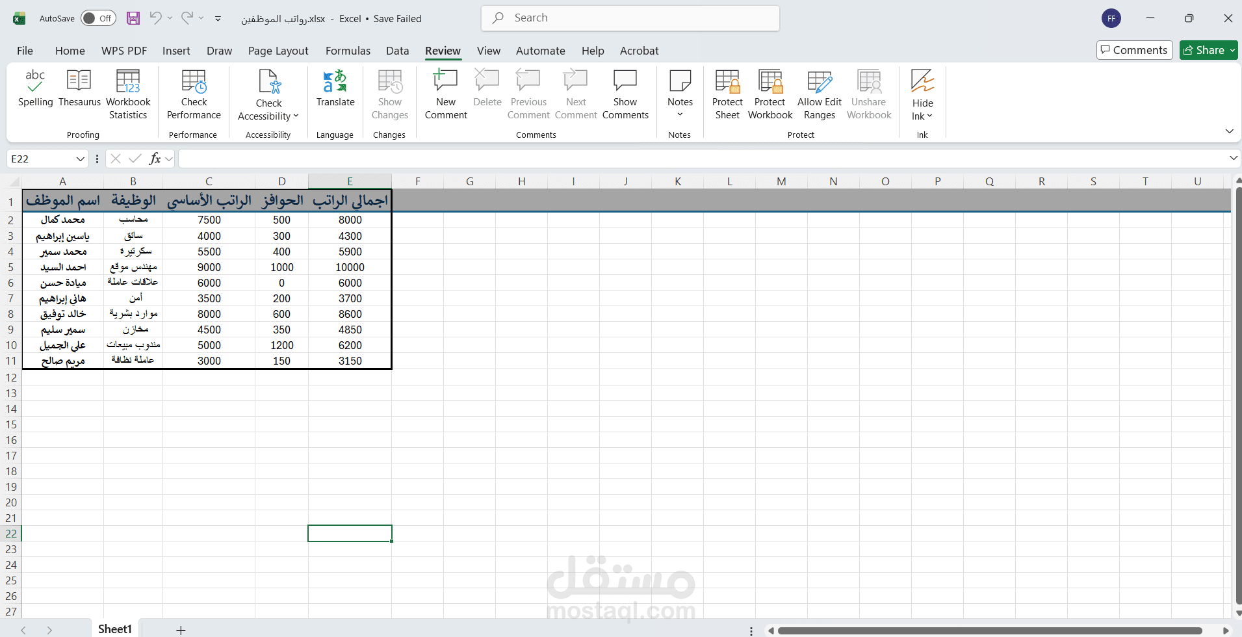1242x637 pixels.
Task: Open the Redo history dropdown arrow
Action: [201, 18]
